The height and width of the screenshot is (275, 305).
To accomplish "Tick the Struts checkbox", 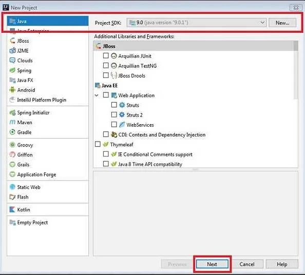I will [x=114, y=105].
